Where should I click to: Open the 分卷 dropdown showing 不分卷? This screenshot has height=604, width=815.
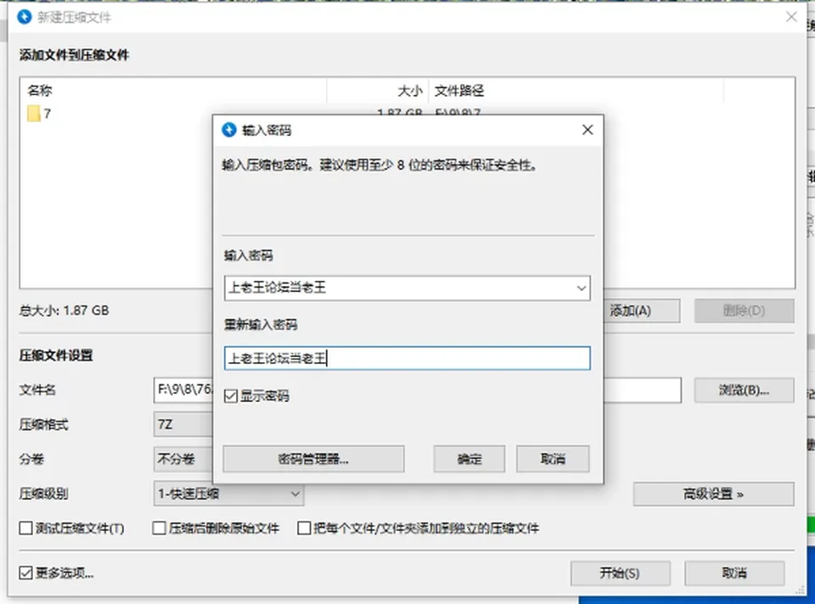pos(183,459)
